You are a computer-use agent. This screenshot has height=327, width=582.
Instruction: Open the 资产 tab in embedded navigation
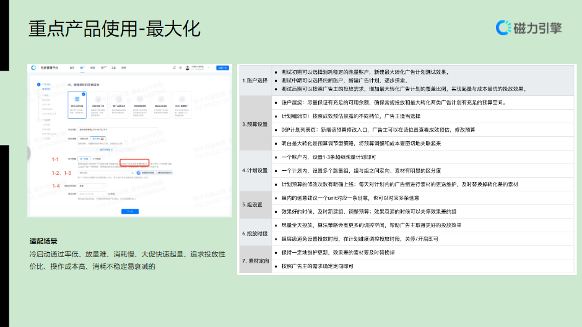[103, 68]
